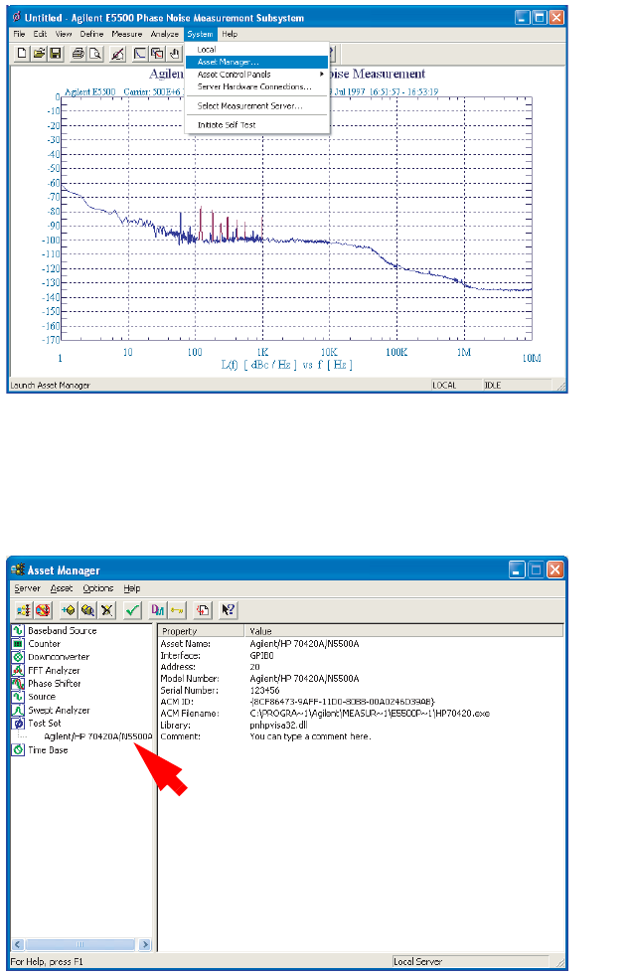Click the context help arrow-question icon
The height and width of the screenshot is (975, 631).
pos(227,609)
